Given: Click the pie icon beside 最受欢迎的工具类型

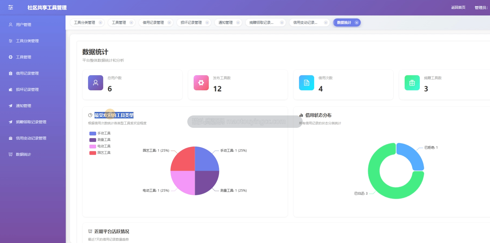Looking at the screenshot, I should point(90,115).
